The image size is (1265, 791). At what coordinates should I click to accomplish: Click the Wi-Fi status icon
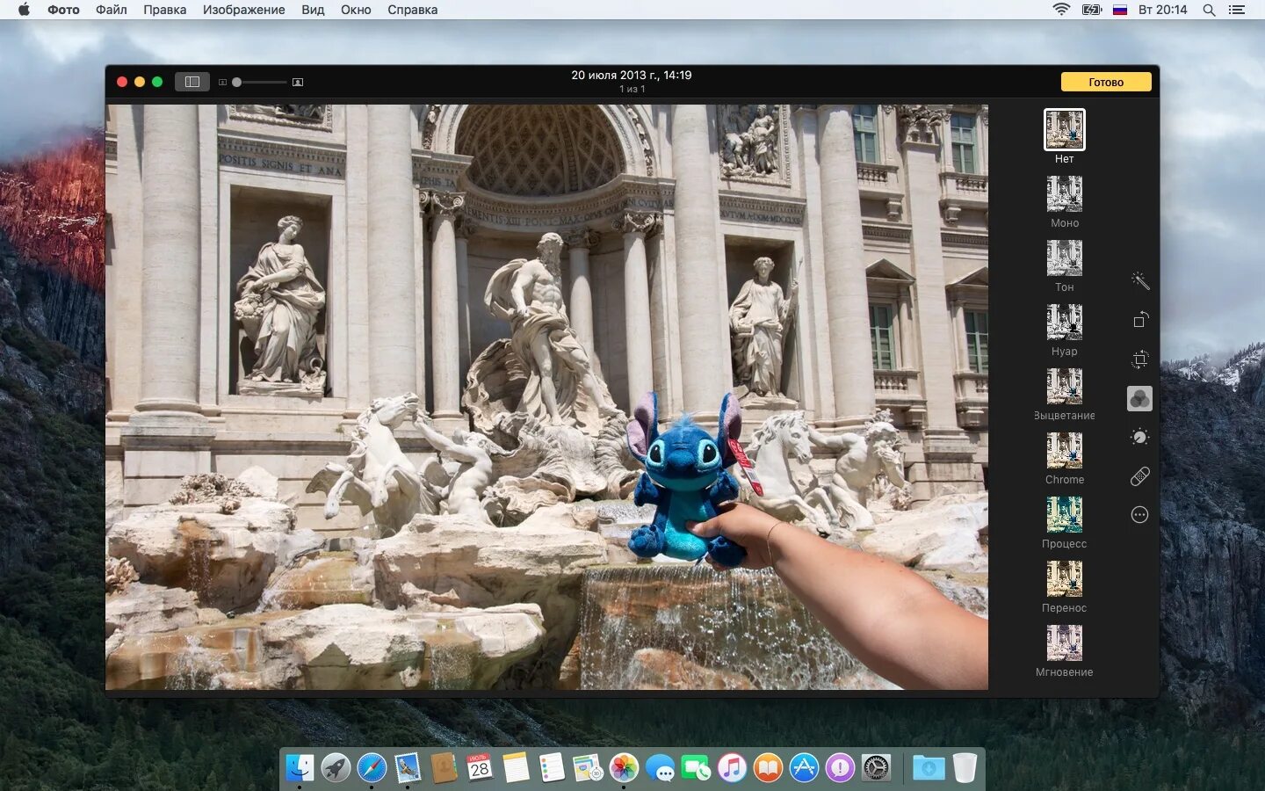coord(1061,10)
